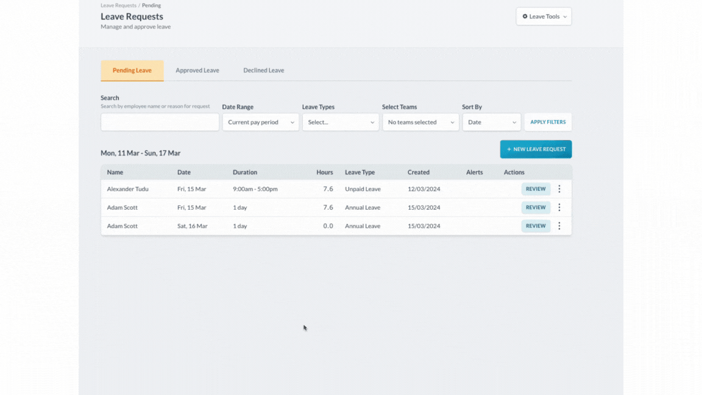The image size is (702, 395).
Task: Review Alexander Tudu's unpaid leave
Action: click(536, 189)
